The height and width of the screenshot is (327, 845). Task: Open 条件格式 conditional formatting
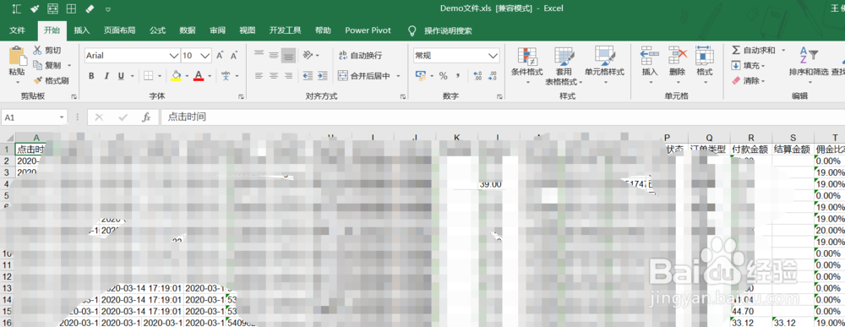coord(526,66)
